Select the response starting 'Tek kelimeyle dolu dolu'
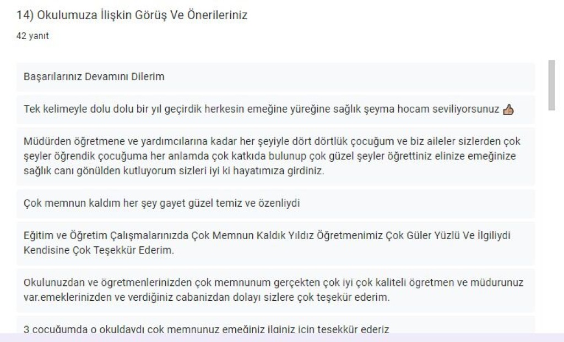The image size is (564, 342). (x=275, y=109)
